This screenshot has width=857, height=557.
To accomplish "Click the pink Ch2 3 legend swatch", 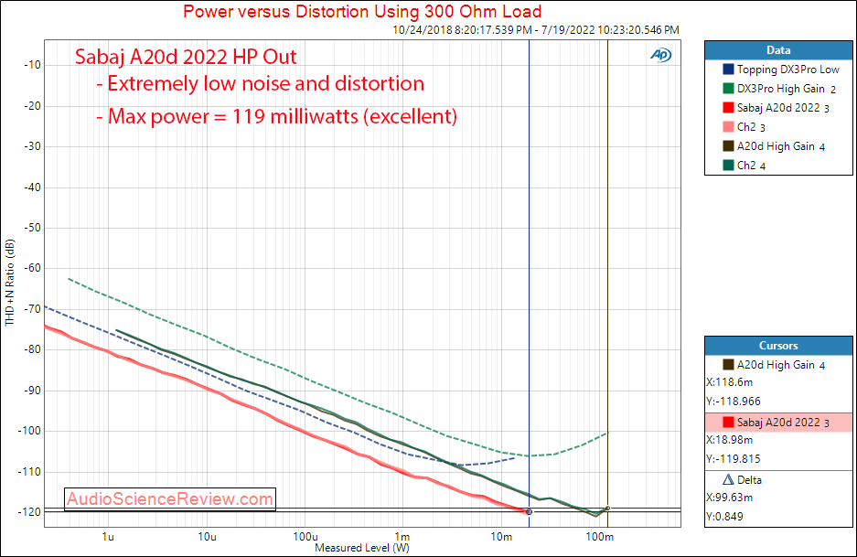I will 728,127.
